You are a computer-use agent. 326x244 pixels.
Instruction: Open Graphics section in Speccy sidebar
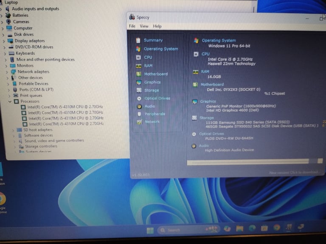click(152, 82)
